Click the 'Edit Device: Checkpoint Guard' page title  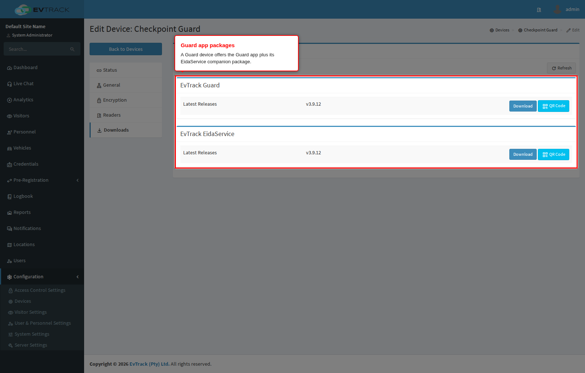coord(145,29)
